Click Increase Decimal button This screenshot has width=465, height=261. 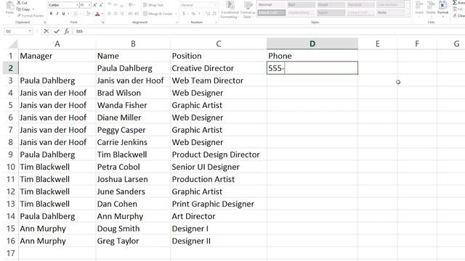tap(208, 14)
